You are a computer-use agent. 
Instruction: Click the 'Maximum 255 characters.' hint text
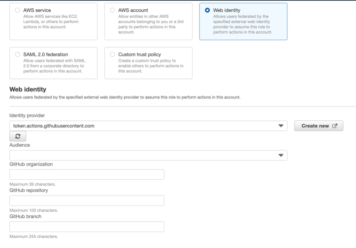34,236
